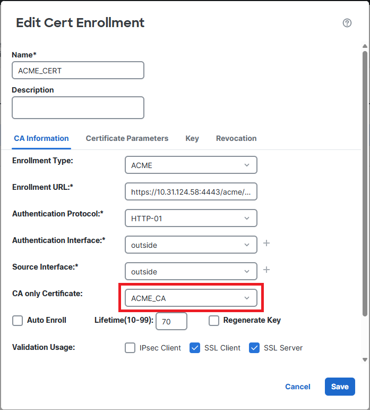370x410 pixels.
Task: Expand the Authentication Protocol dropdown
Action: click(x=191, y=218)
